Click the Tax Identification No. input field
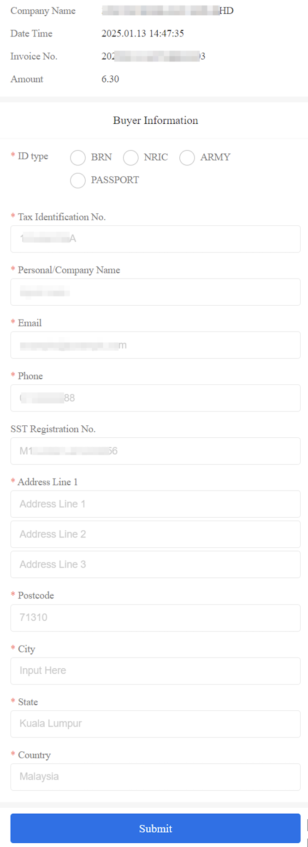The width and height of the screenshot is (308, 847). click(x=155, y=239)
